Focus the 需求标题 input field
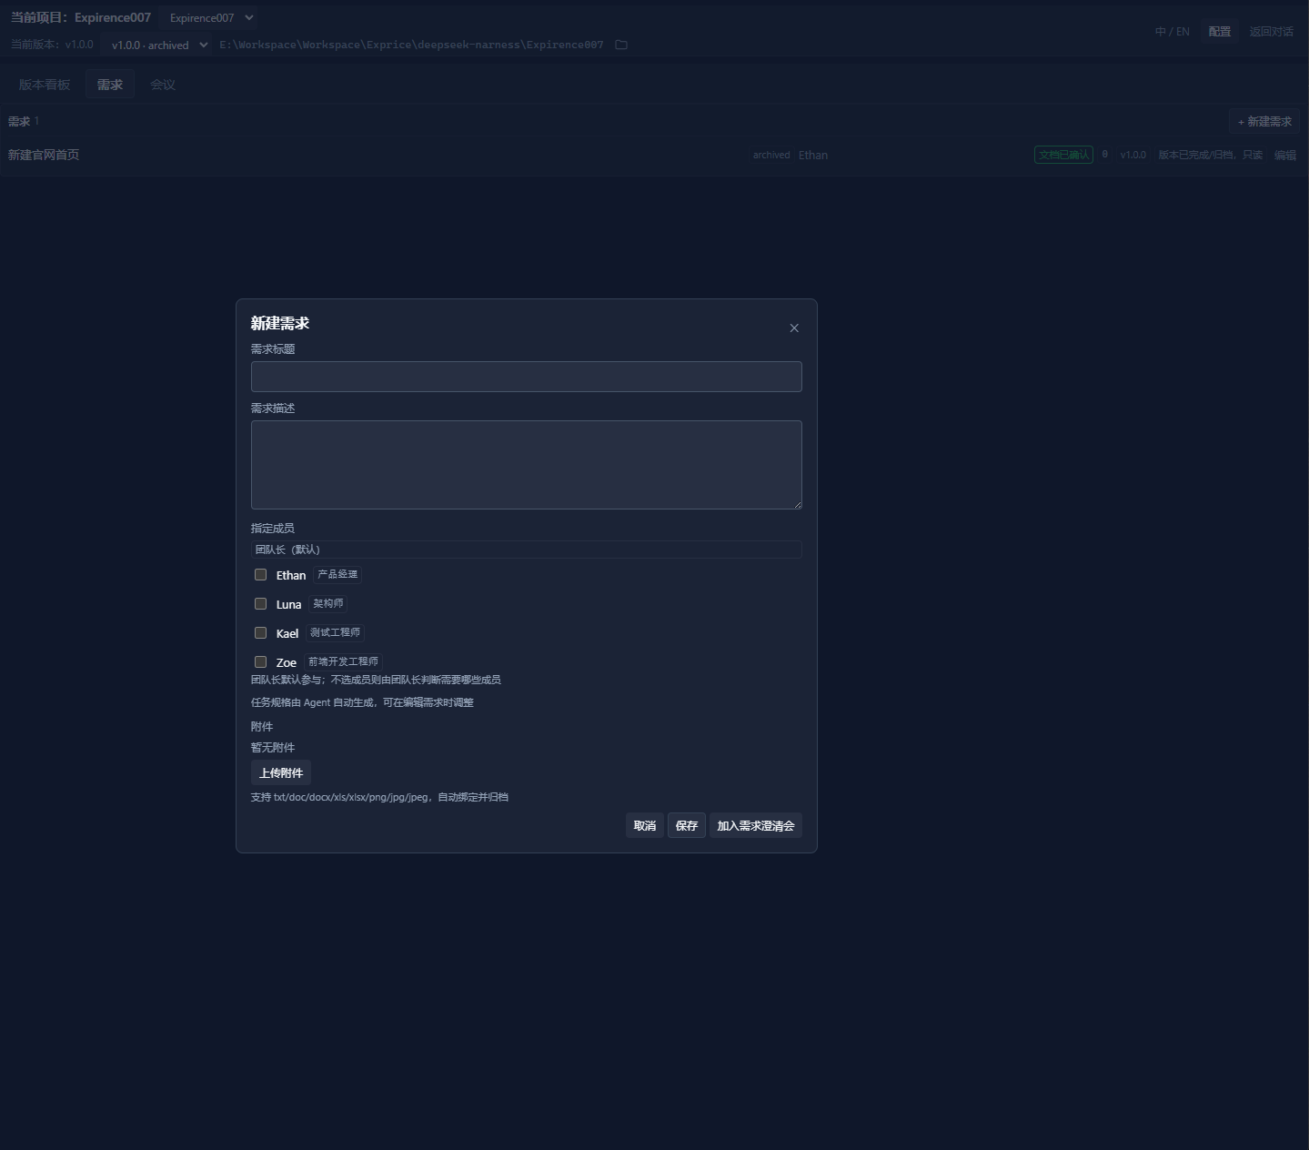The width and height of the screenshot is (1309, 1150). tap(527, 377)
